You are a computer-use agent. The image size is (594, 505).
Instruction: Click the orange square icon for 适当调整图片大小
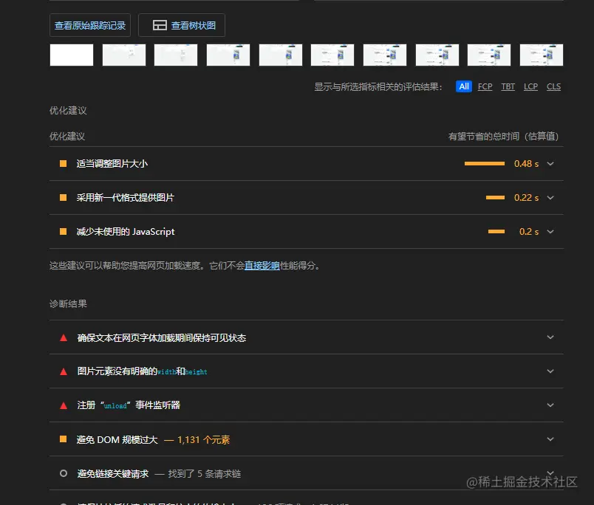[64, 164]
